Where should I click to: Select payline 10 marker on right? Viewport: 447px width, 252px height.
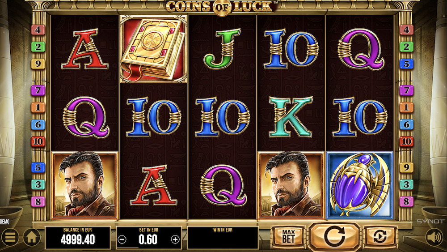point(406,141)
